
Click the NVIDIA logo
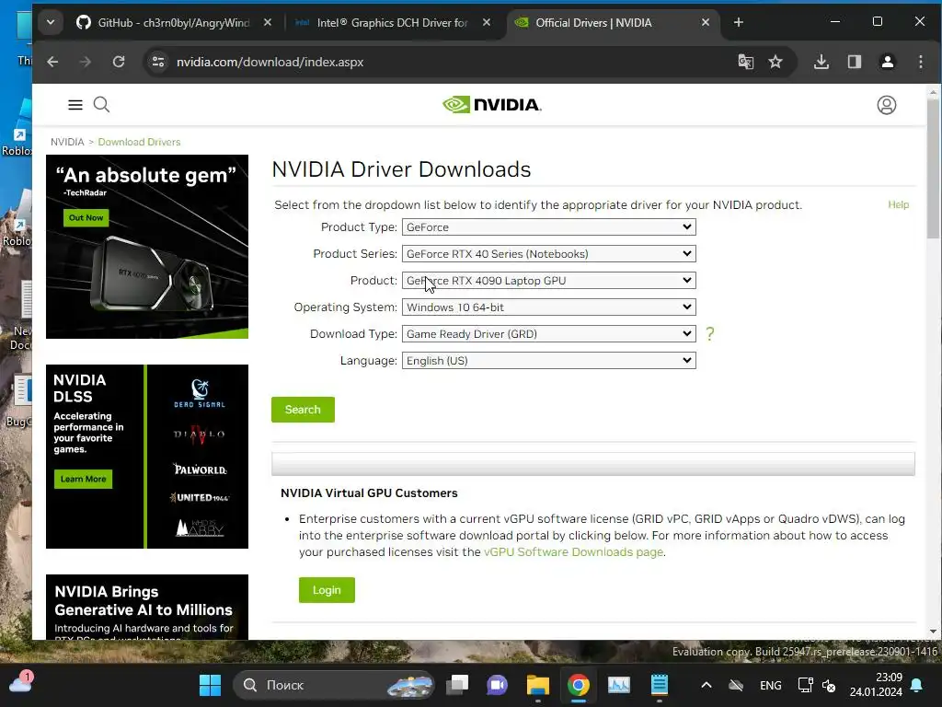pos(492,105)
